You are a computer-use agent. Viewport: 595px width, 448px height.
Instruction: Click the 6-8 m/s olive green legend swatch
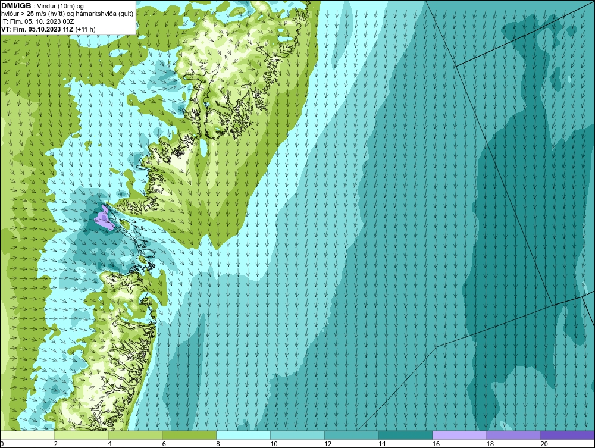point(189,435)
